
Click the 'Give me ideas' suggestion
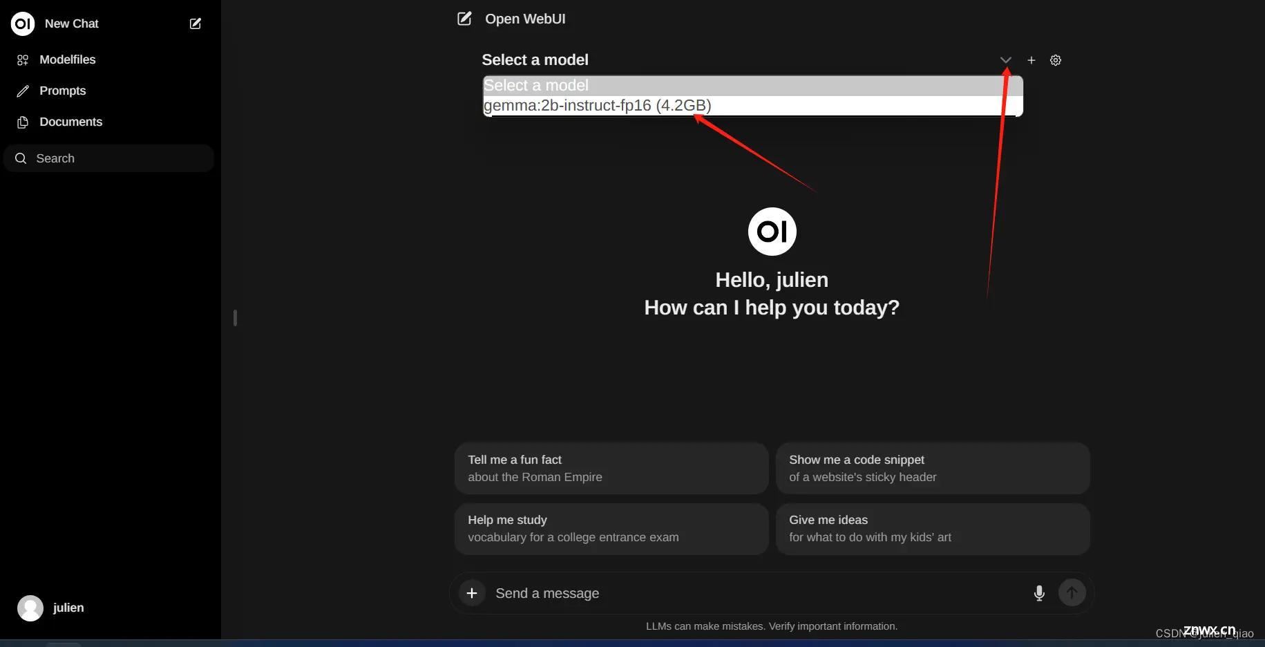[x=933, y=529]
